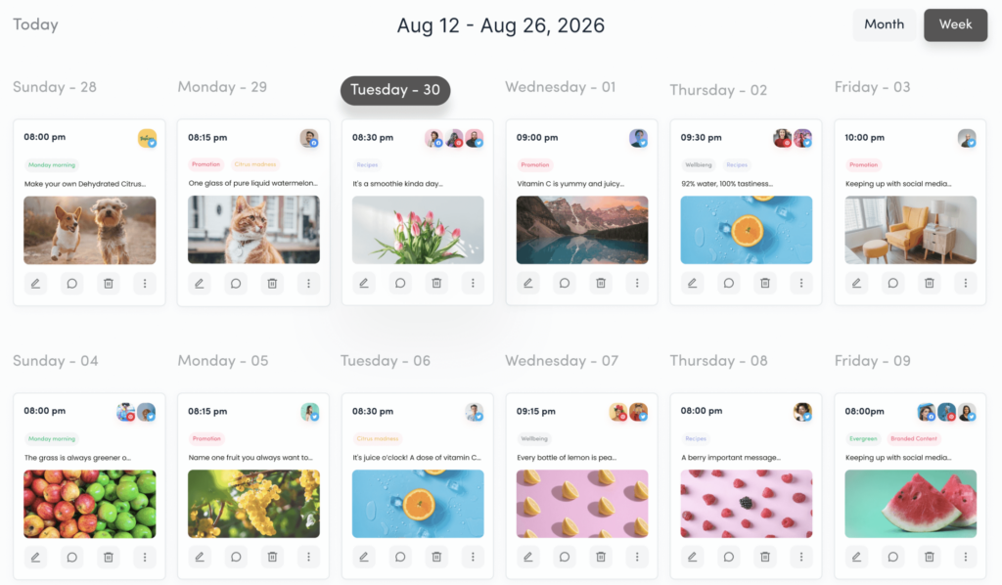Edit the berry post on Thursday 08

click(x=692, y=557)
